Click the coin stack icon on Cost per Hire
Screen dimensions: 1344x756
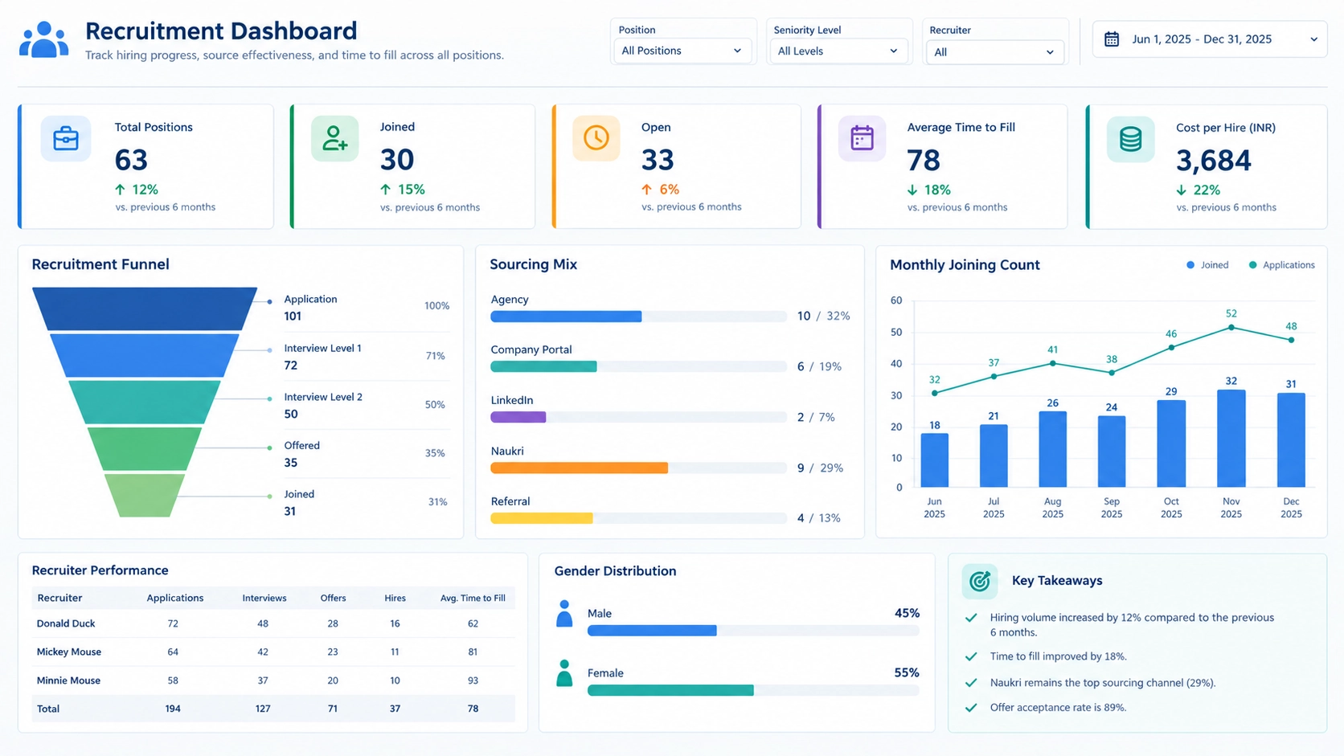click(x=1130, y=139)
